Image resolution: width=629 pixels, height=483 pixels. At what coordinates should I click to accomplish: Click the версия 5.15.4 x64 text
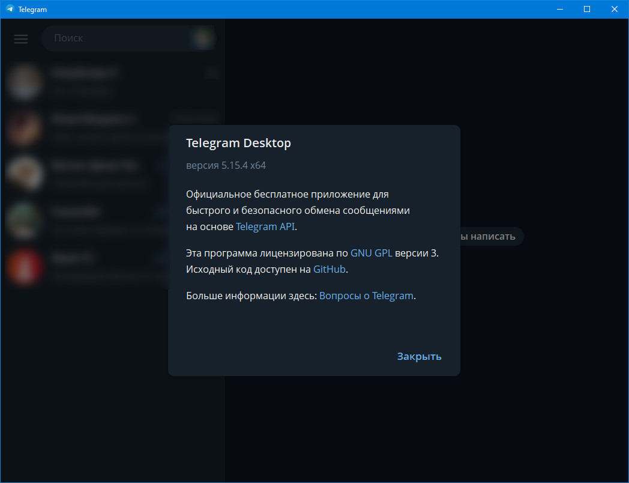[x=226, y=165]
